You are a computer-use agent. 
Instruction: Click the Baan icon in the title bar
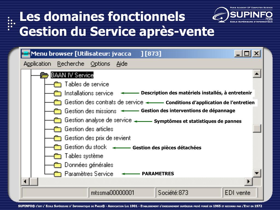(x=26, y=54)
